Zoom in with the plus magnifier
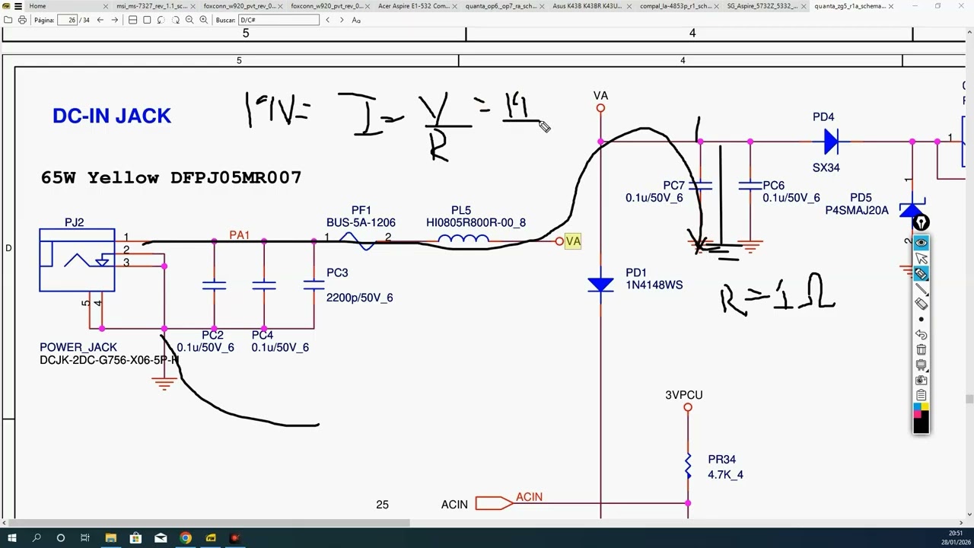The image size is (974, 548). click(x=204, y=20)
